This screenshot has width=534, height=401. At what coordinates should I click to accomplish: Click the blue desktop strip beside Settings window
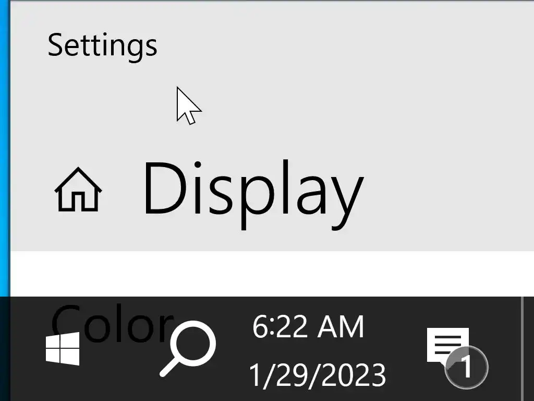[5, 148]
